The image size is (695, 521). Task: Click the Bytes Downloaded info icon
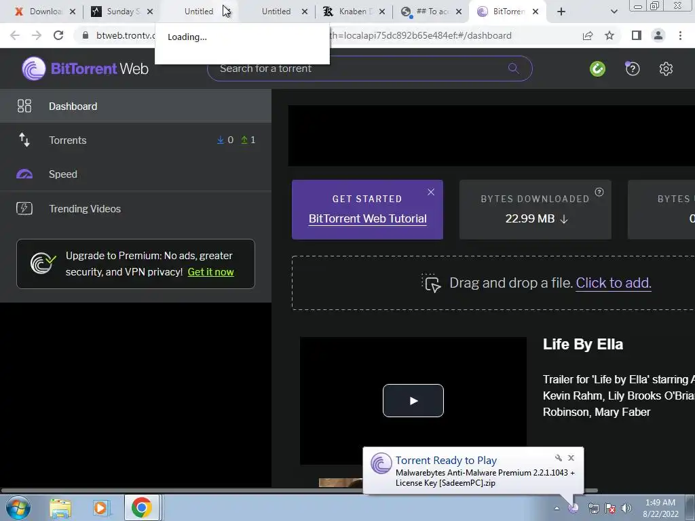[x=599, y=192]
